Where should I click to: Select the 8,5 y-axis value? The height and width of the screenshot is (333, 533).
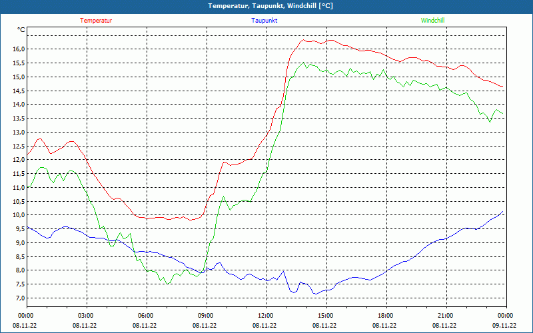pos(20,256)
